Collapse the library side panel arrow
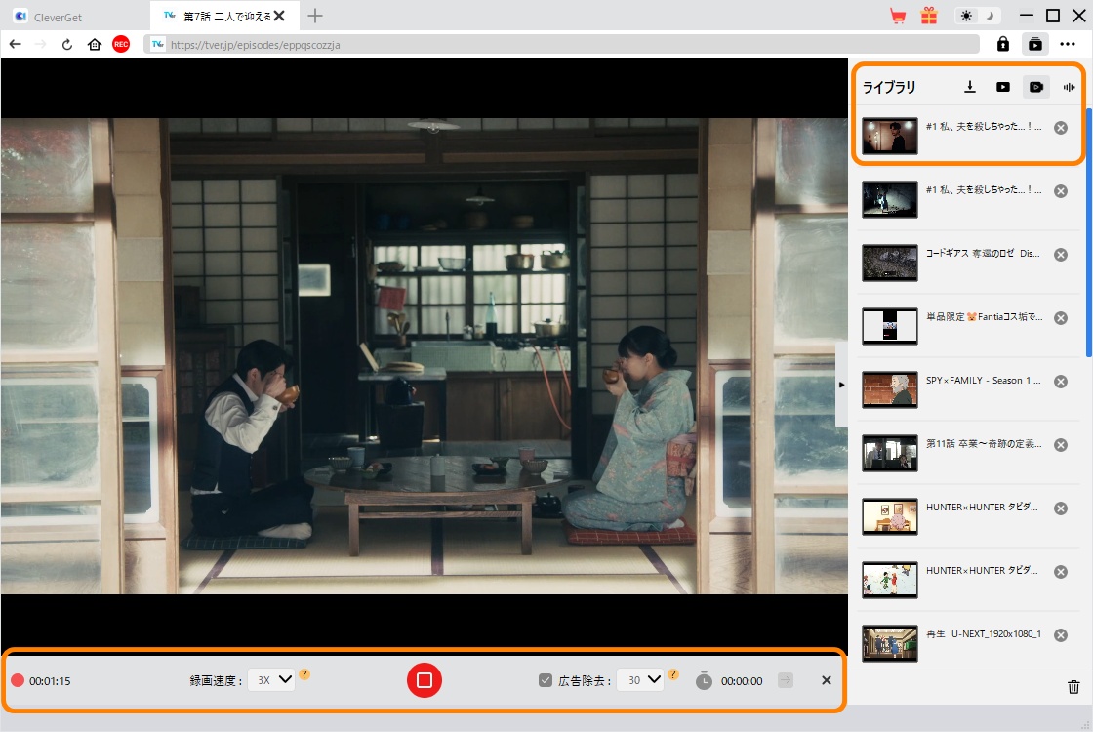Viewport: 1093px width, 732px height. click(841, 385)
